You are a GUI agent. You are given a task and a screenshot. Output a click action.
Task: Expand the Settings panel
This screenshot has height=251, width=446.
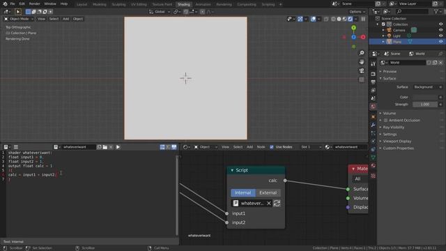(x=390, y=135)
